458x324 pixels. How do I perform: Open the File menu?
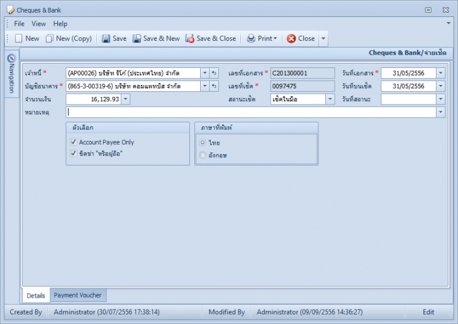(x=20, y=24)
